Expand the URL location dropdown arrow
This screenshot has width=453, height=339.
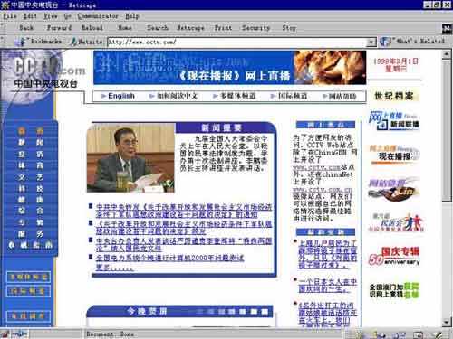pyautogui.click(x=371, y=42)
